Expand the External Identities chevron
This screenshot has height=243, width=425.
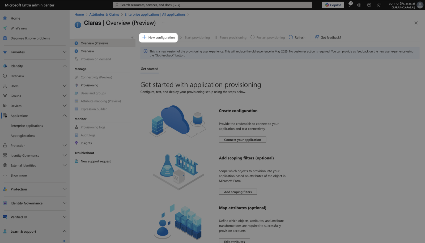65,165
